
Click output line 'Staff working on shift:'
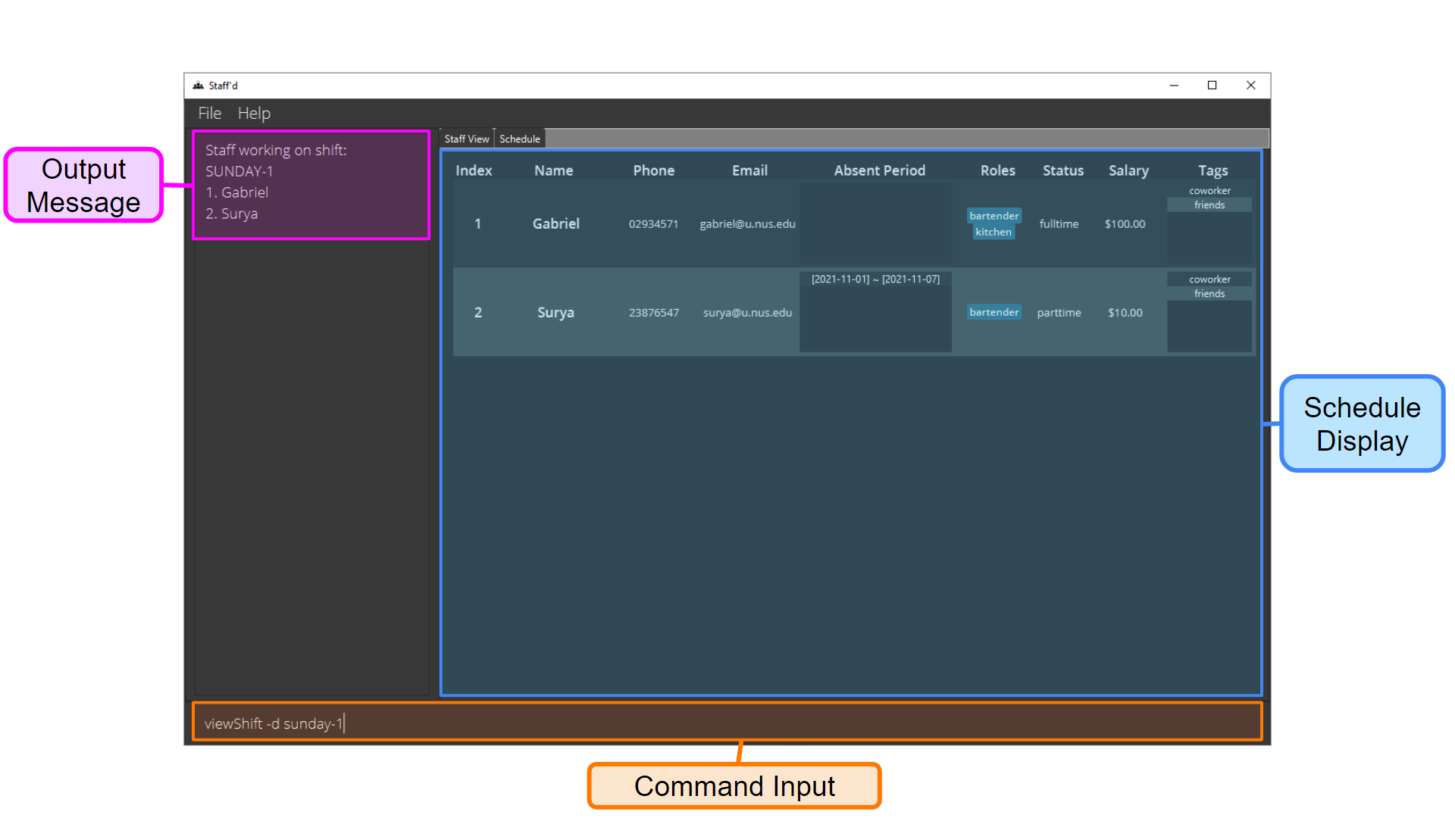point(276,150)
